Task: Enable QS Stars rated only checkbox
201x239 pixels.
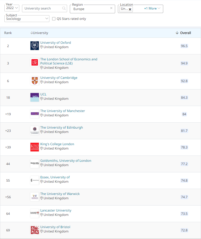Action: pyautogui.click(x=54, y=19)
